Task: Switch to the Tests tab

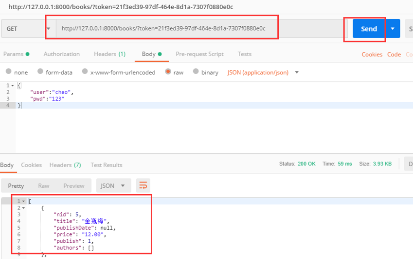Action: click(x=244, y=54)
